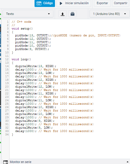The height and width of the screenshot is (164, 130).
Task: Open the Texto editing mode dropdown
Action: [28, 14]
